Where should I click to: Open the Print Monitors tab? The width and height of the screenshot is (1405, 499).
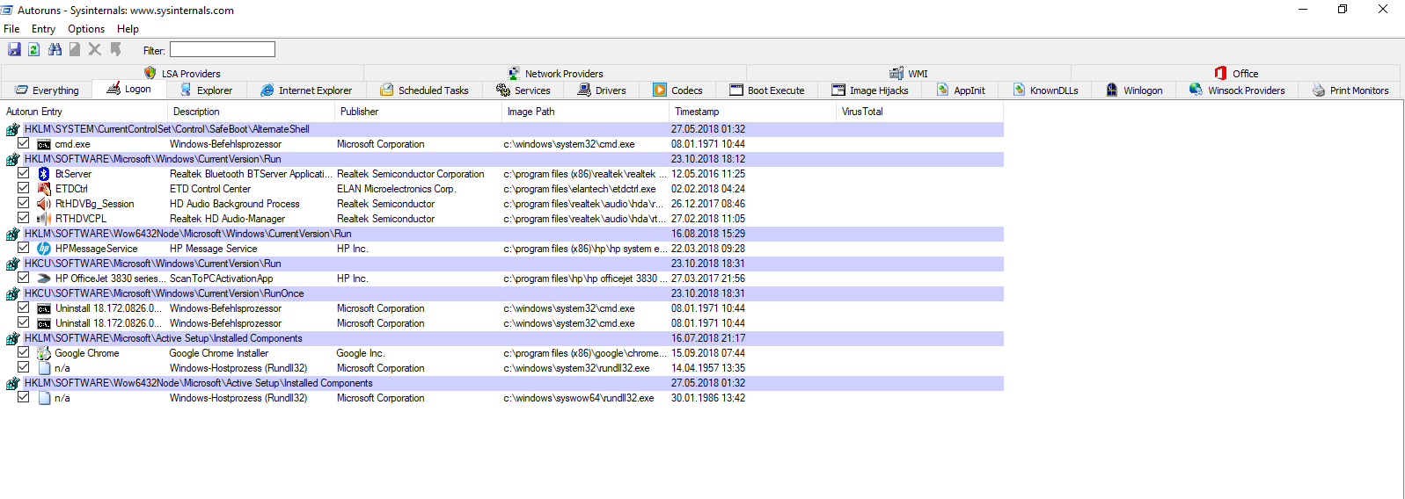coord(1350,90)
